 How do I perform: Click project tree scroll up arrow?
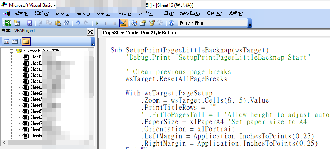[91, 51]
